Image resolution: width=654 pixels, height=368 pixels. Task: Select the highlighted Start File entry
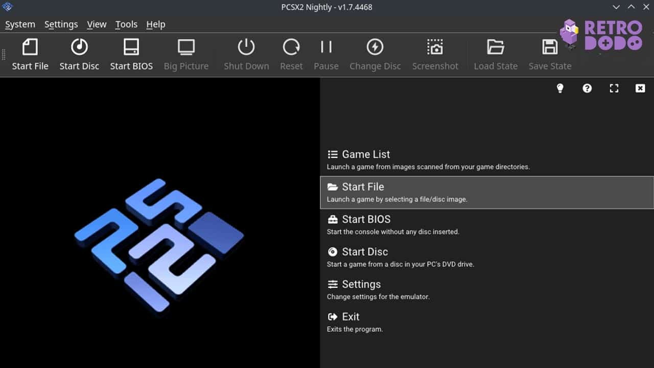point(487,193)
